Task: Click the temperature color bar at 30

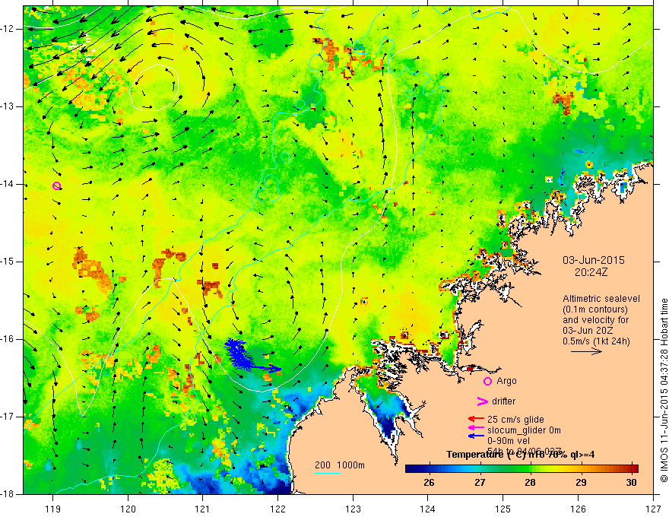Action: click(632, 469)
